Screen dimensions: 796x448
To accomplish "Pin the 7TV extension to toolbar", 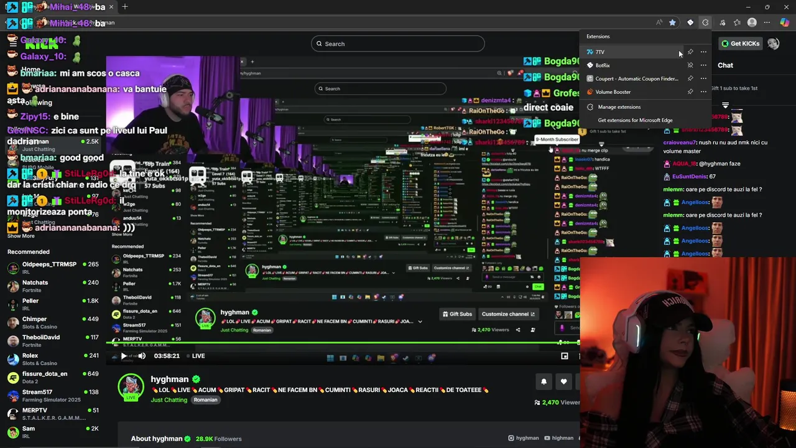I will click(690, 52).
